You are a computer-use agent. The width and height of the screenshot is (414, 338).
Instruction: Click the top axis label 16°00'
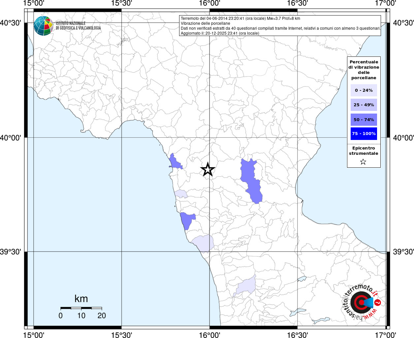(x=209, y=3)
